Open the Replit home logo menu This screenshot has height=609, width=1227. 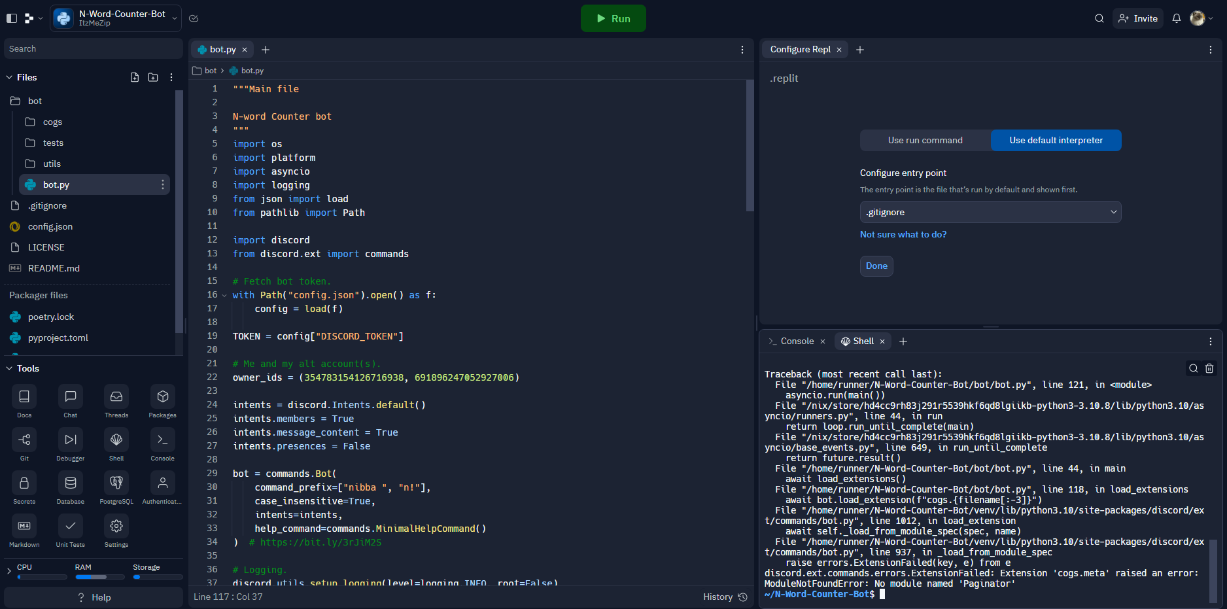[29, 18]
